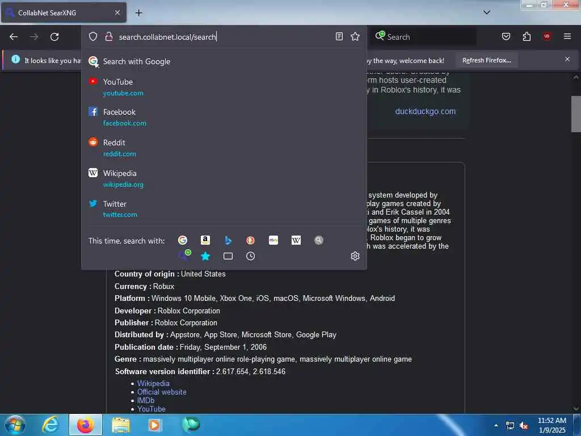Image resolution: width=581 pixels, height=436 pixels.
Task: Toggle reader view icon in address bar
Action: pos(339,36)
